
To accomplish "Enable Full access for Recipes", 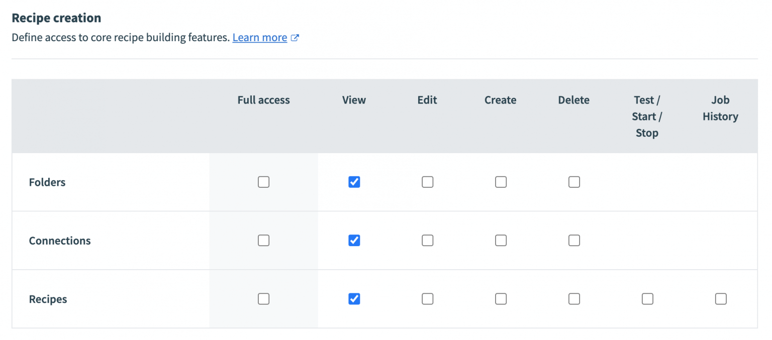I will [x=263, y=299].
